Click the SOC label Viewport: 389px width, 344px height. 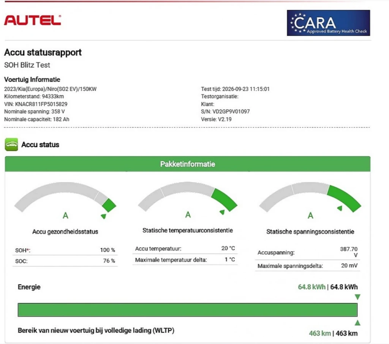(21, 261)
